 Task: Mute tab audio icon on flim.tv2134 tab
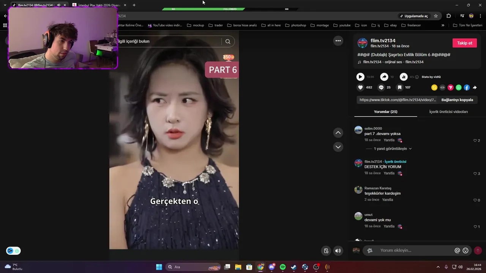coord(58,5)
